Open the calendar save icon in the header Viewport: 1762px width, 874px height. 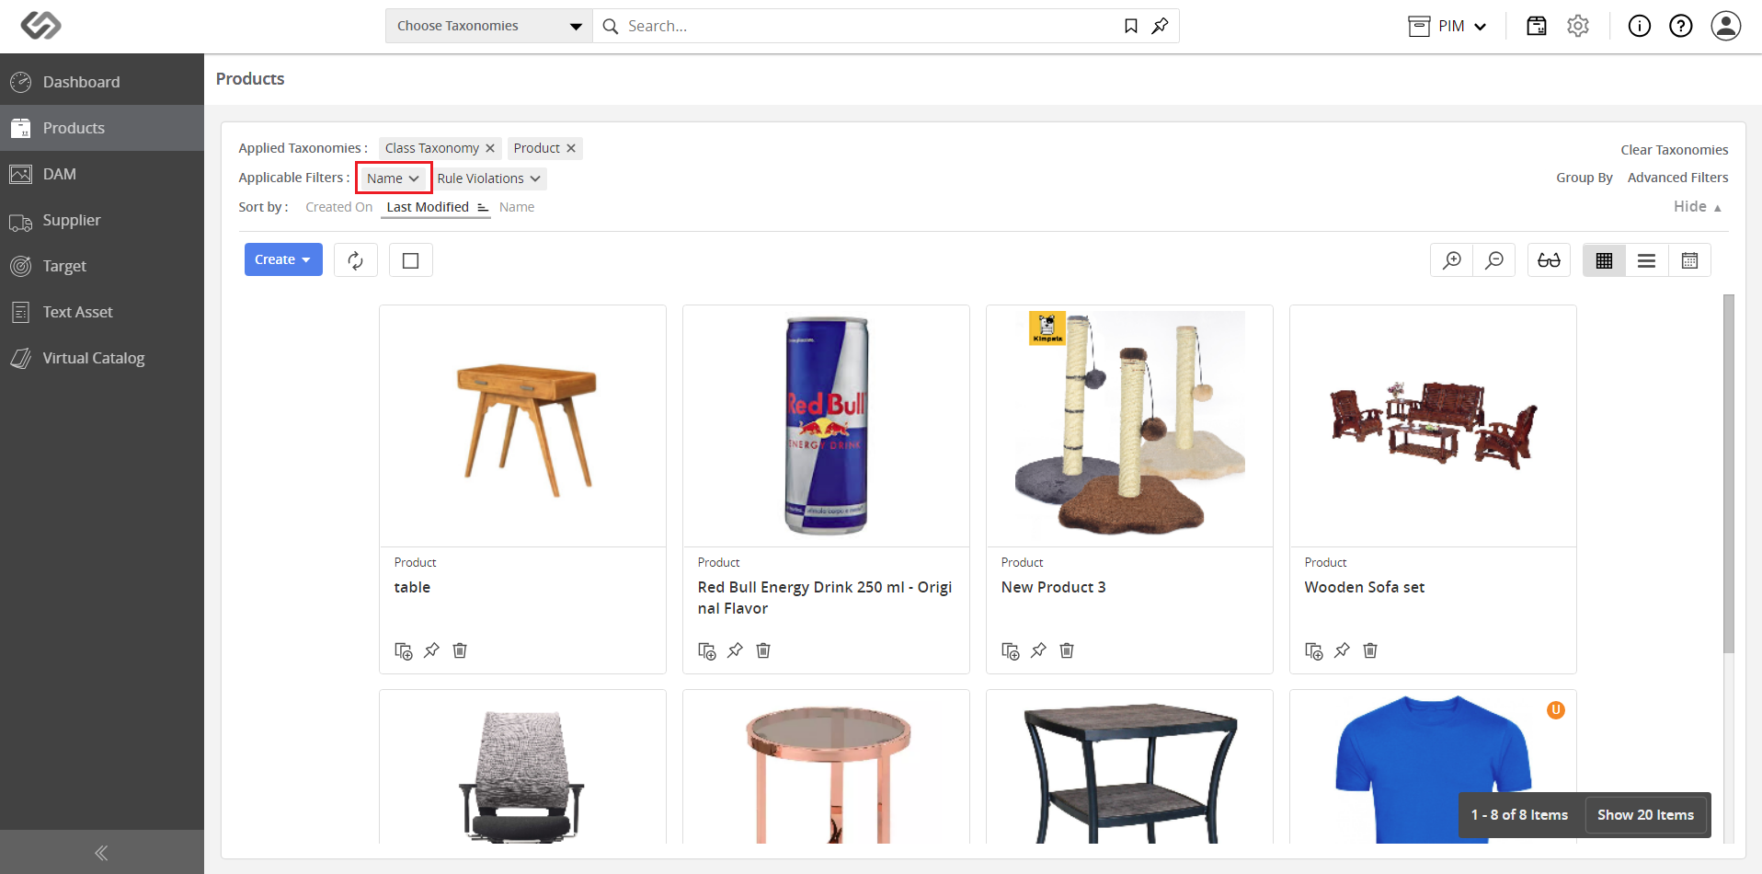[1537, 26]
